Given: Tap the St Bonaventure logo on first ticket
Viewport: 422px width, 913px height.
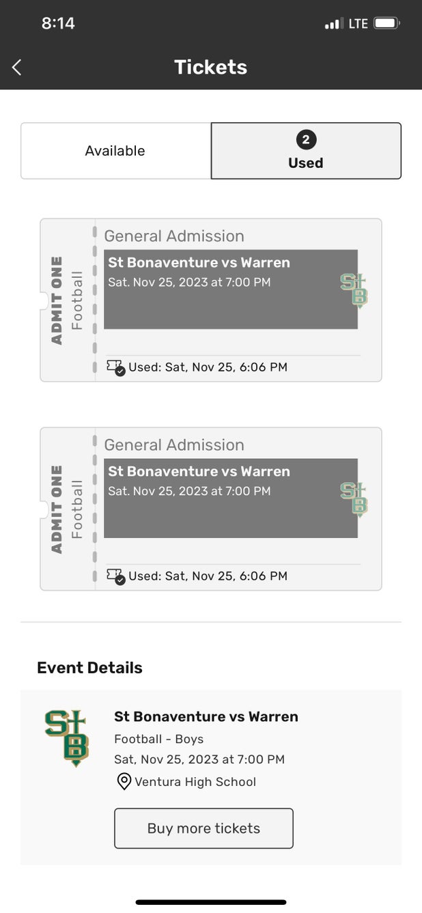Looking at the screenshot, I should pos(354,290).
